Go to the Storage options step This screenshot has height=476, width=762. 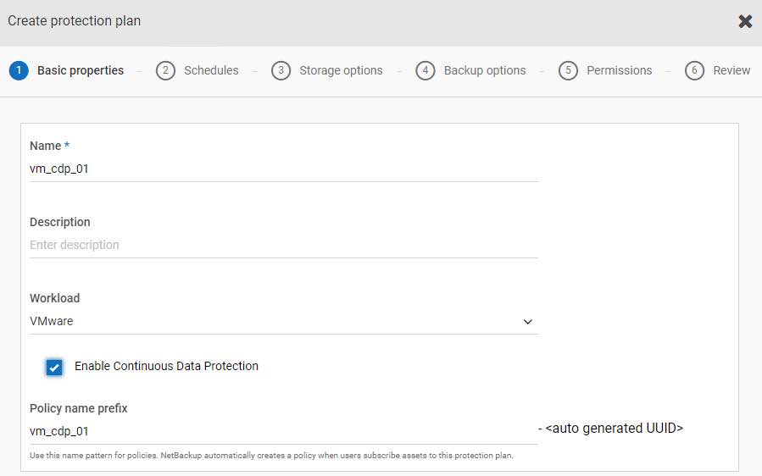(341, 70)
